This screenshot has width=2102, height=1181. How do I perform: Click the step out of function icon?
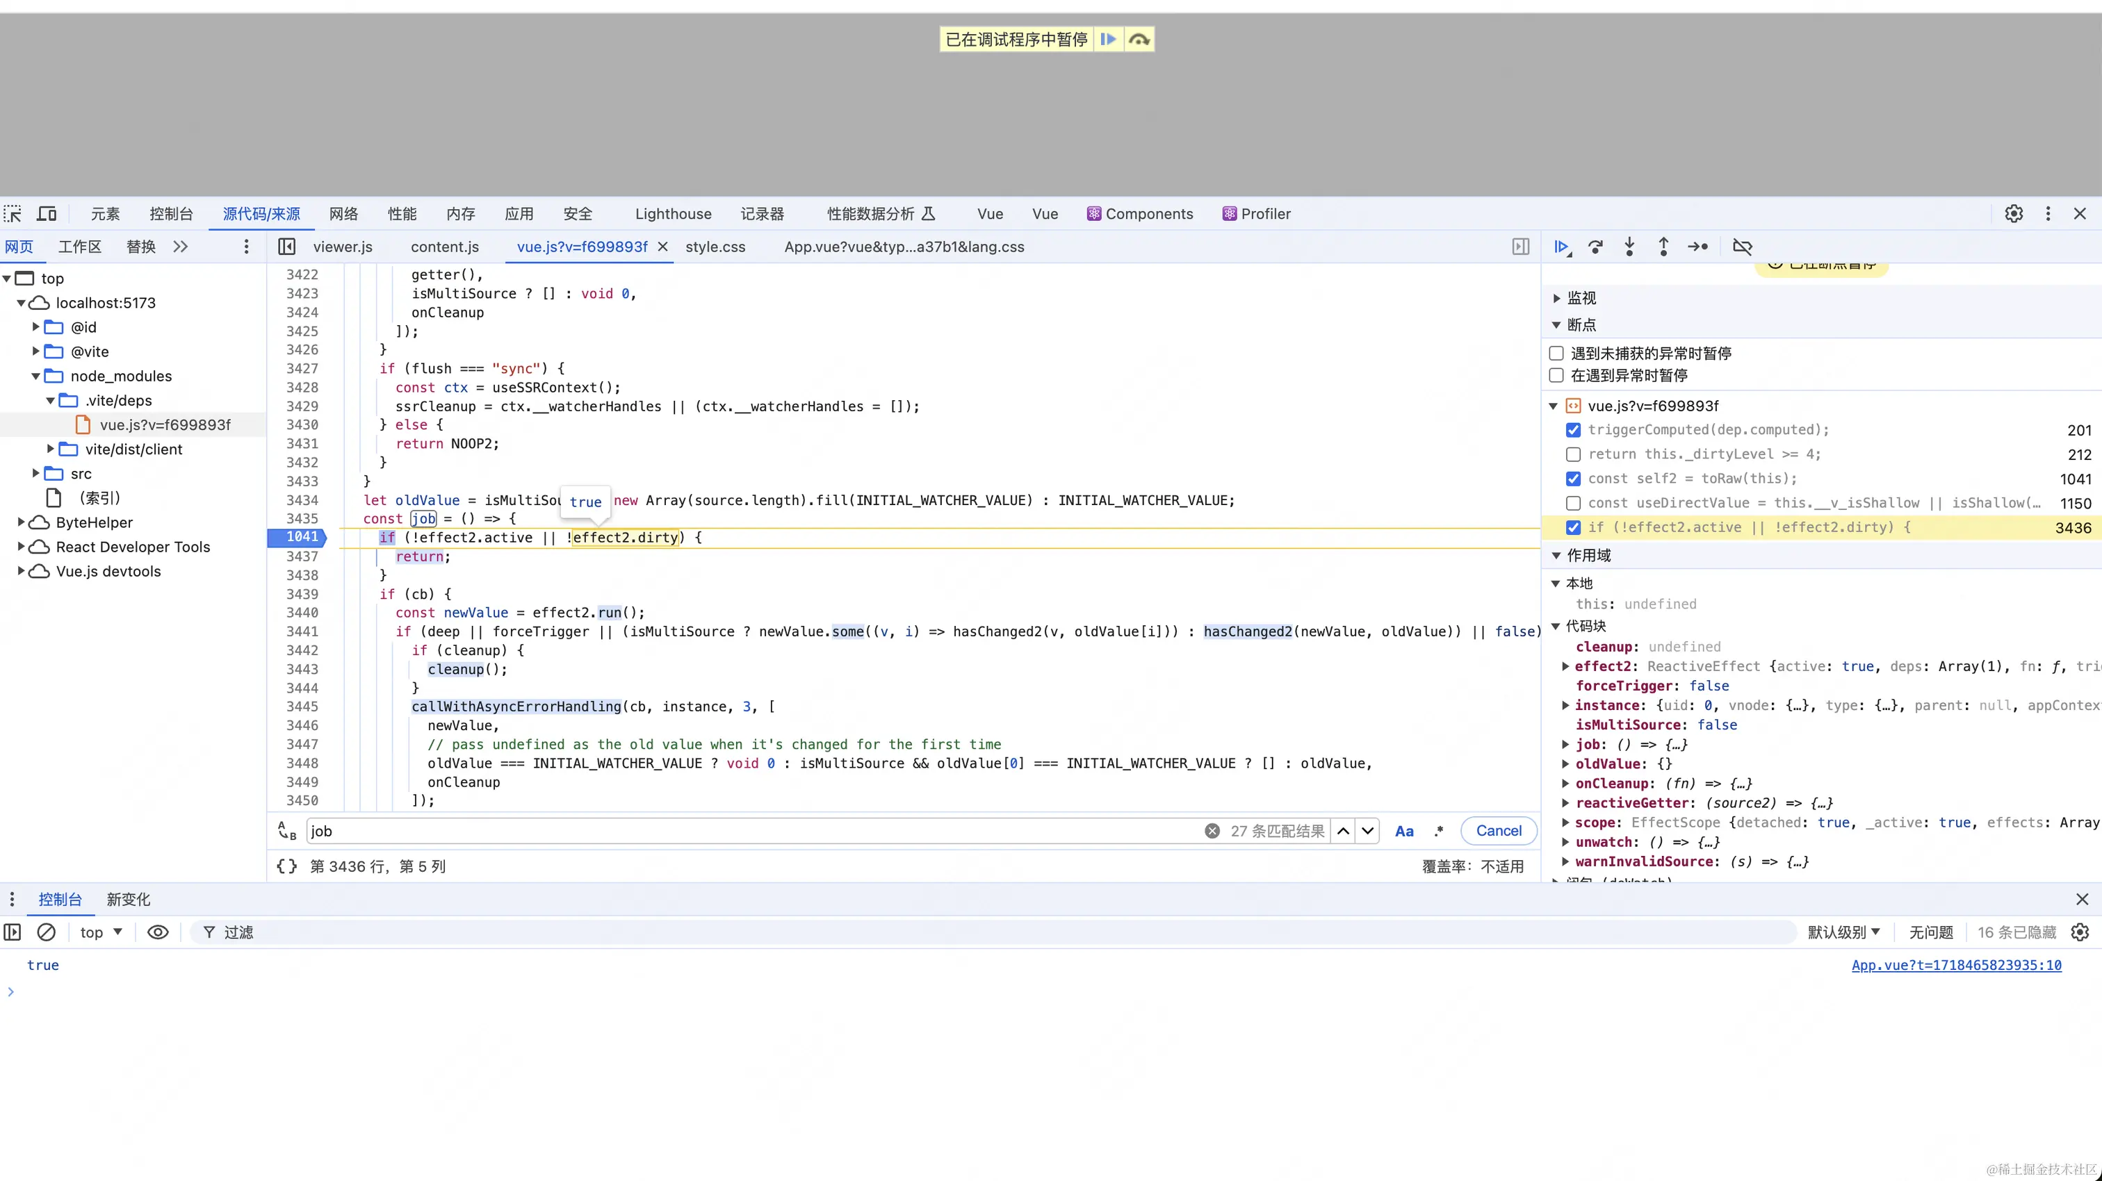[x=1663, y=247]
